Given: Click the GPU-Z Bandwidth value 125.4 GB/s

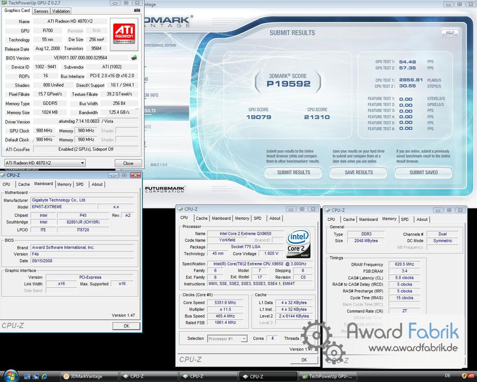Looking at the screenshot, I should (119, 112).
